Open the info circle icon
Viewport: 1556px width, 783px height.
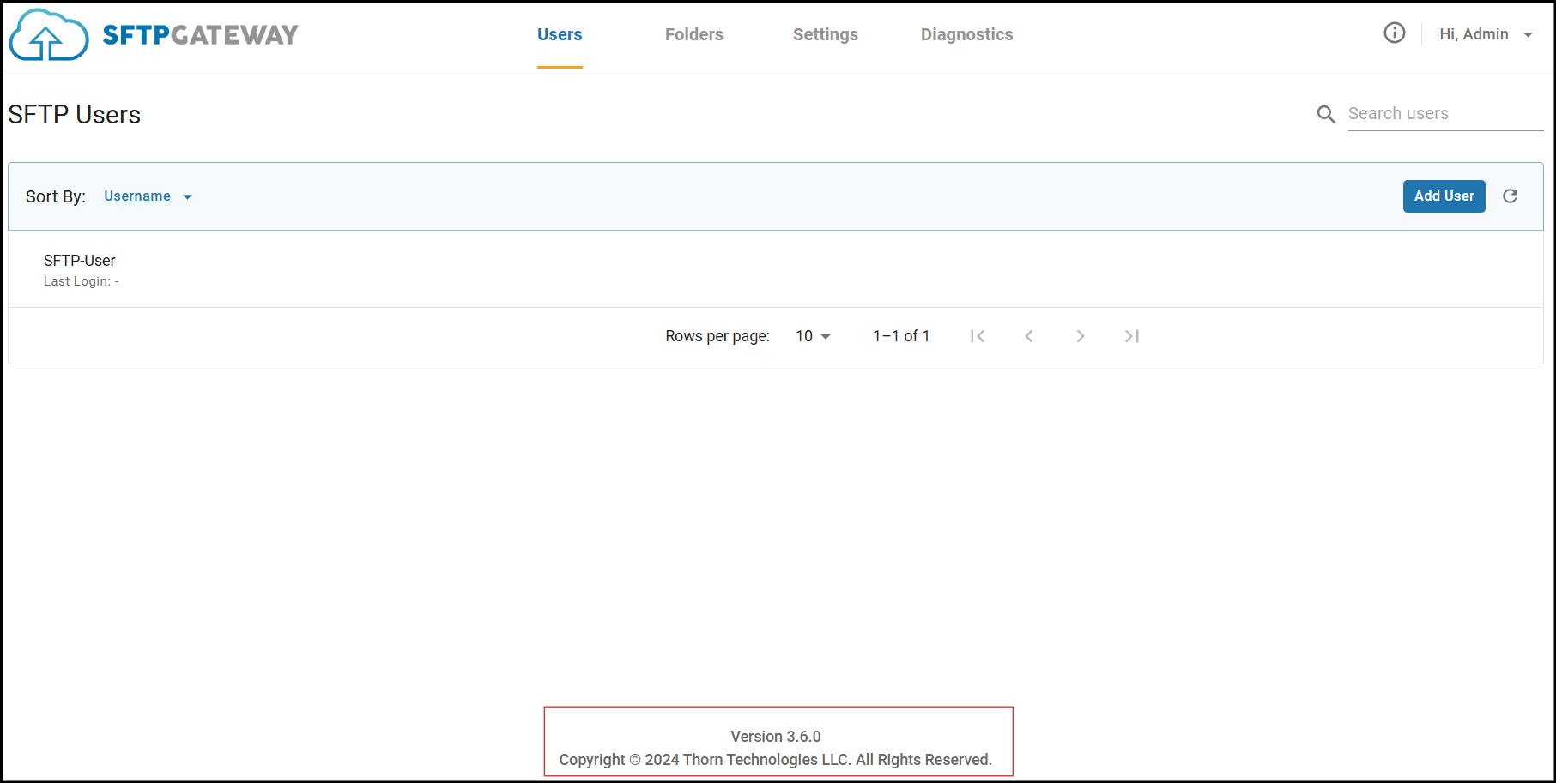point(1394,33)
